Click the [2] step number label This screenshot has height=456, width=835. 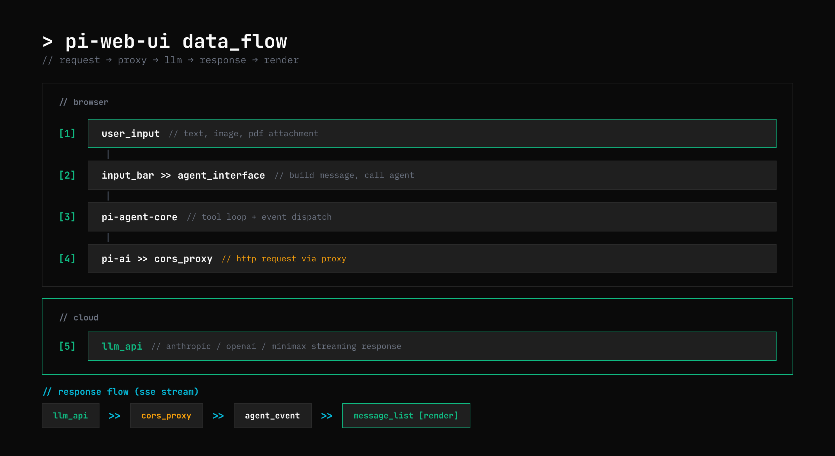pos(67,175)
